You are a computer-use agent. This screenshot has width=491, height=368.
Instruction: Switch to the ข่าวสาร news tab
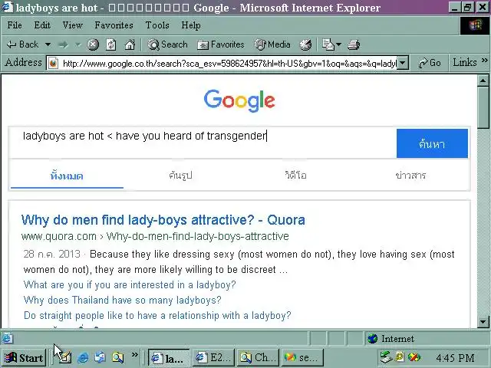[x=410, y=176]
